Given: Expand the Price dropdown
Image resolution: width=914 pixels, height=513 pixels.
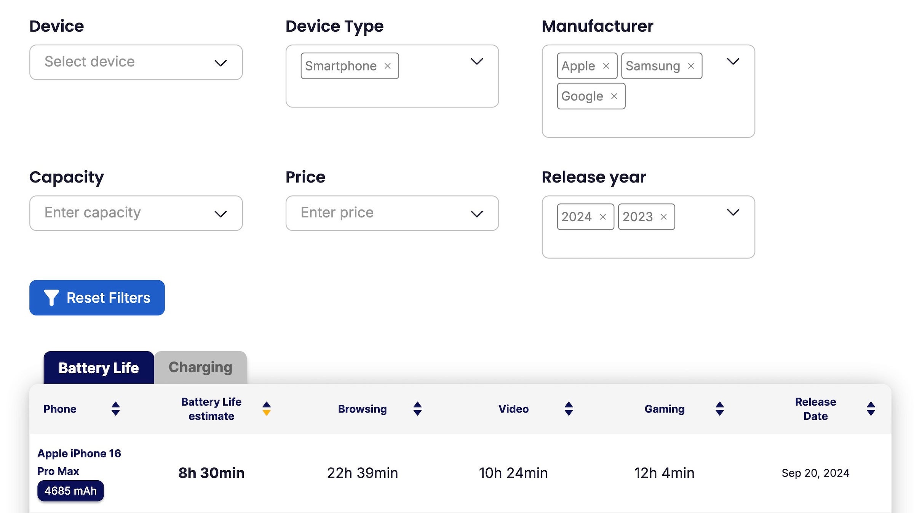Looking at the screenshot, I should coord(477,212).
